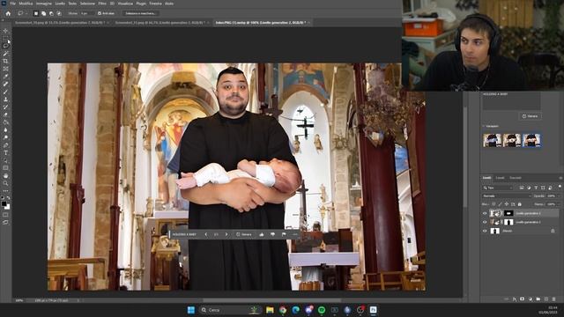Screen dimensions: 564x317
Task: Click the new group folder icon
Action: click(538, 299)
